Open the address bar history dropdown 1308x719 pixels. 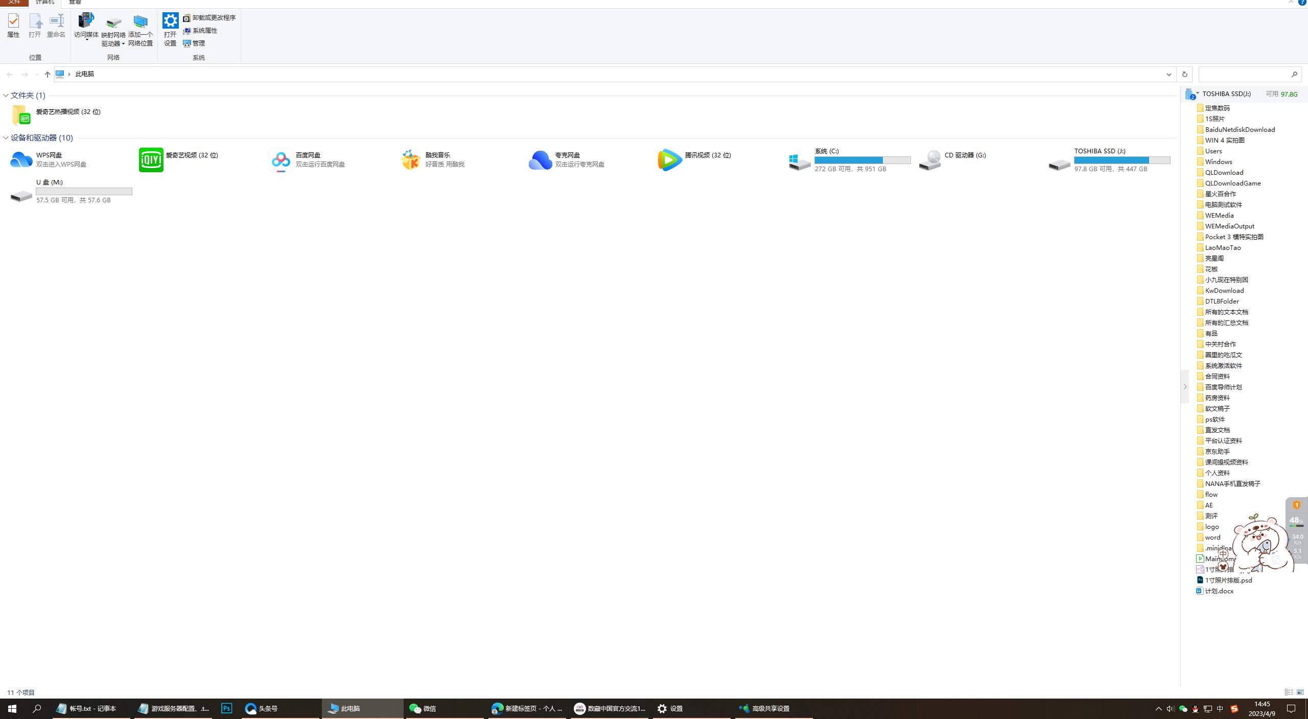(1169, 74)
